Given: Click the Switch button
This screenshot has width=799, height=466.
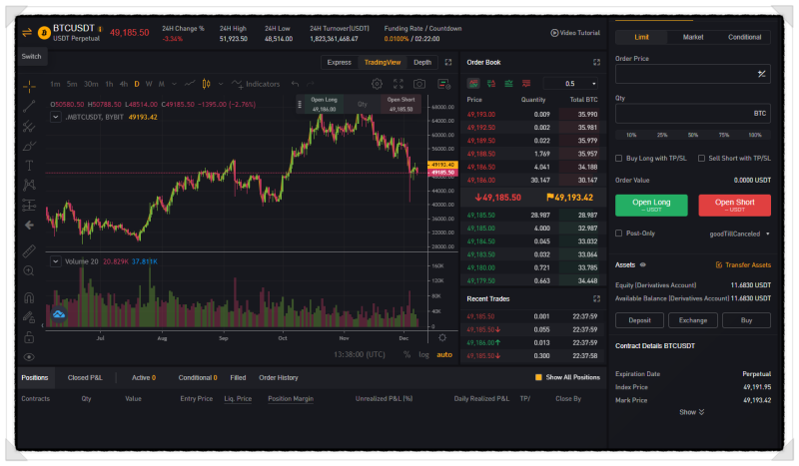Looking at the screenshot, I should 32,57.
